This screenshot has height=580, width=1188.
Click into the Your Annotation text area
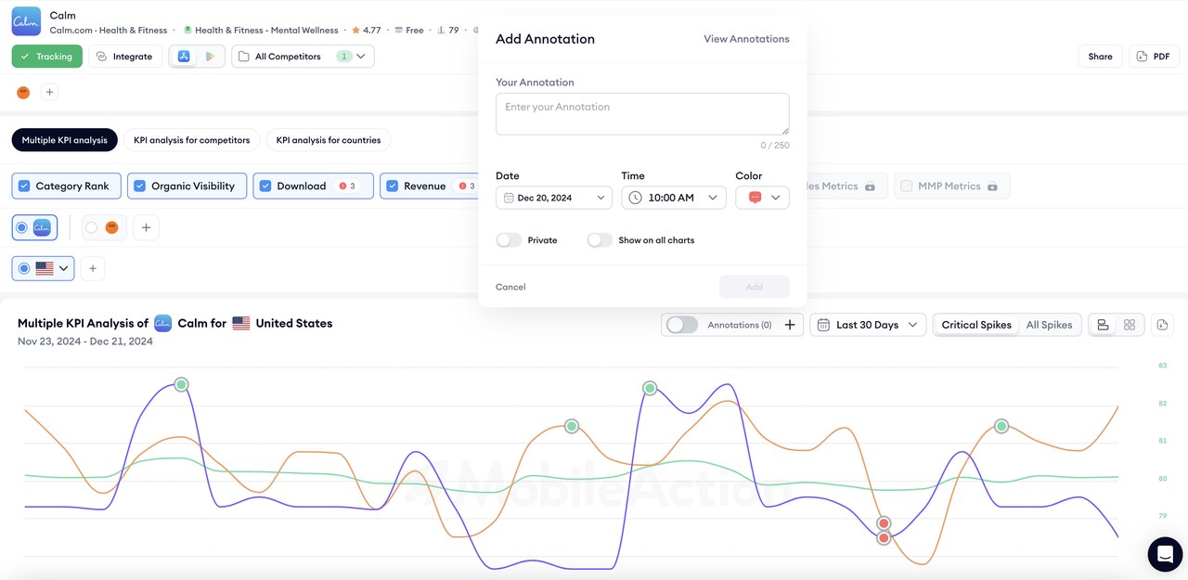tap(642, 113)
